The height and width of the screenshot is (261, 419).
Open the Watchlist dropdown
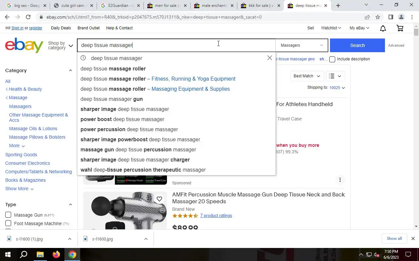[331, 28]
